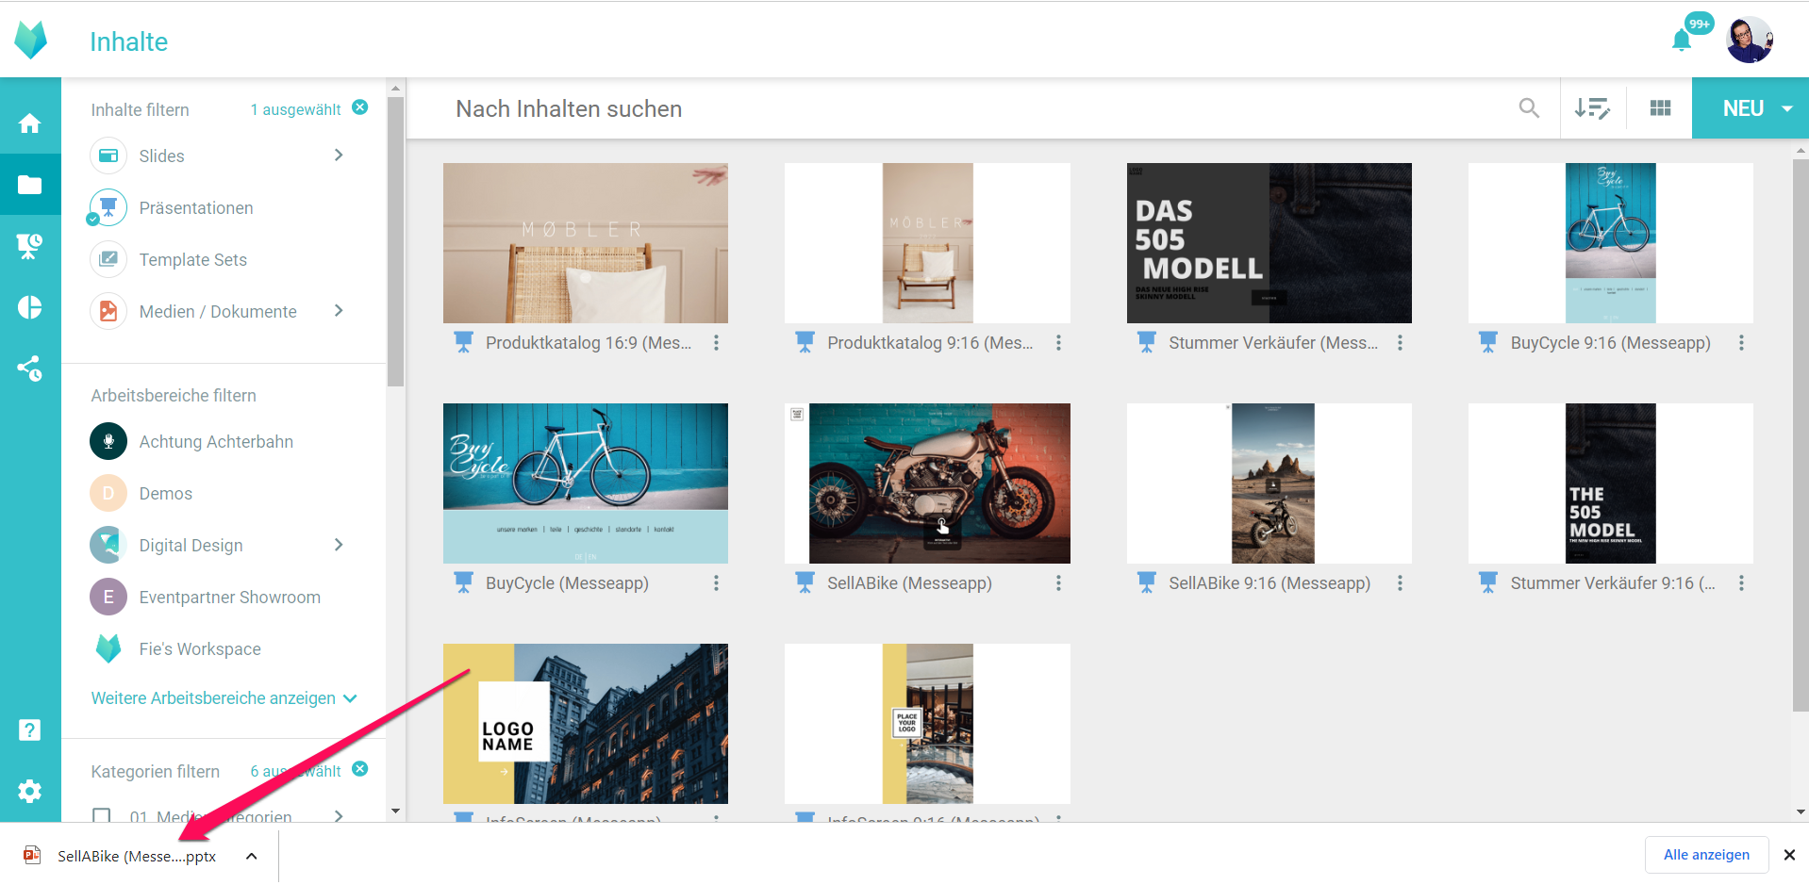Expand the Slides filter chevron
1809x885 pixels.
pyautogui.click(x=339, y=156)
